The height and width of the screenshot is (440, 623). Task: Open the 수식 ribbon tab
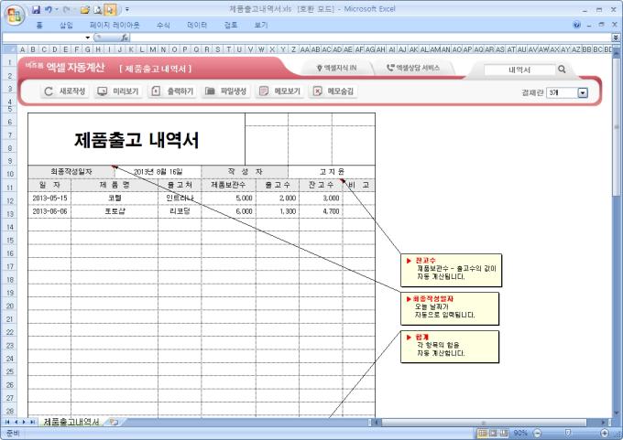point(163,25)
